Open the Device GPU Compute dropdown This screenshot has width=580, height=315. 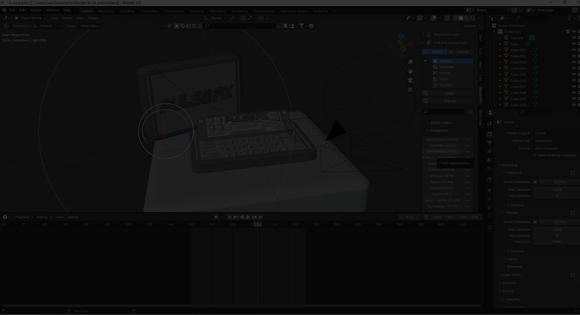coord(556,148)
